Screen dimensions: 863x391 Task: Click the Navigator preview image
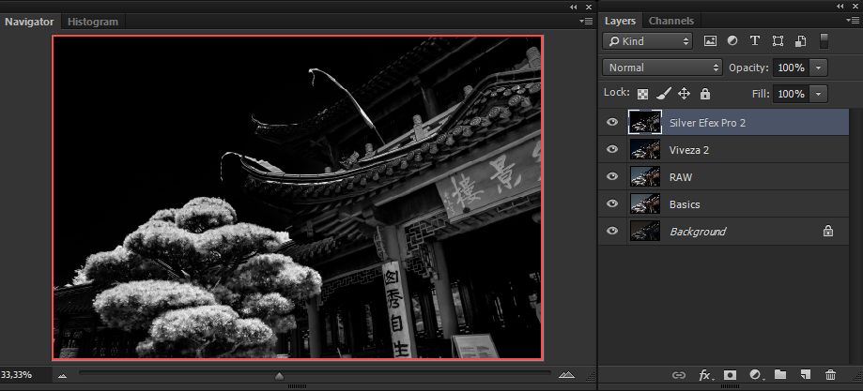298,198
